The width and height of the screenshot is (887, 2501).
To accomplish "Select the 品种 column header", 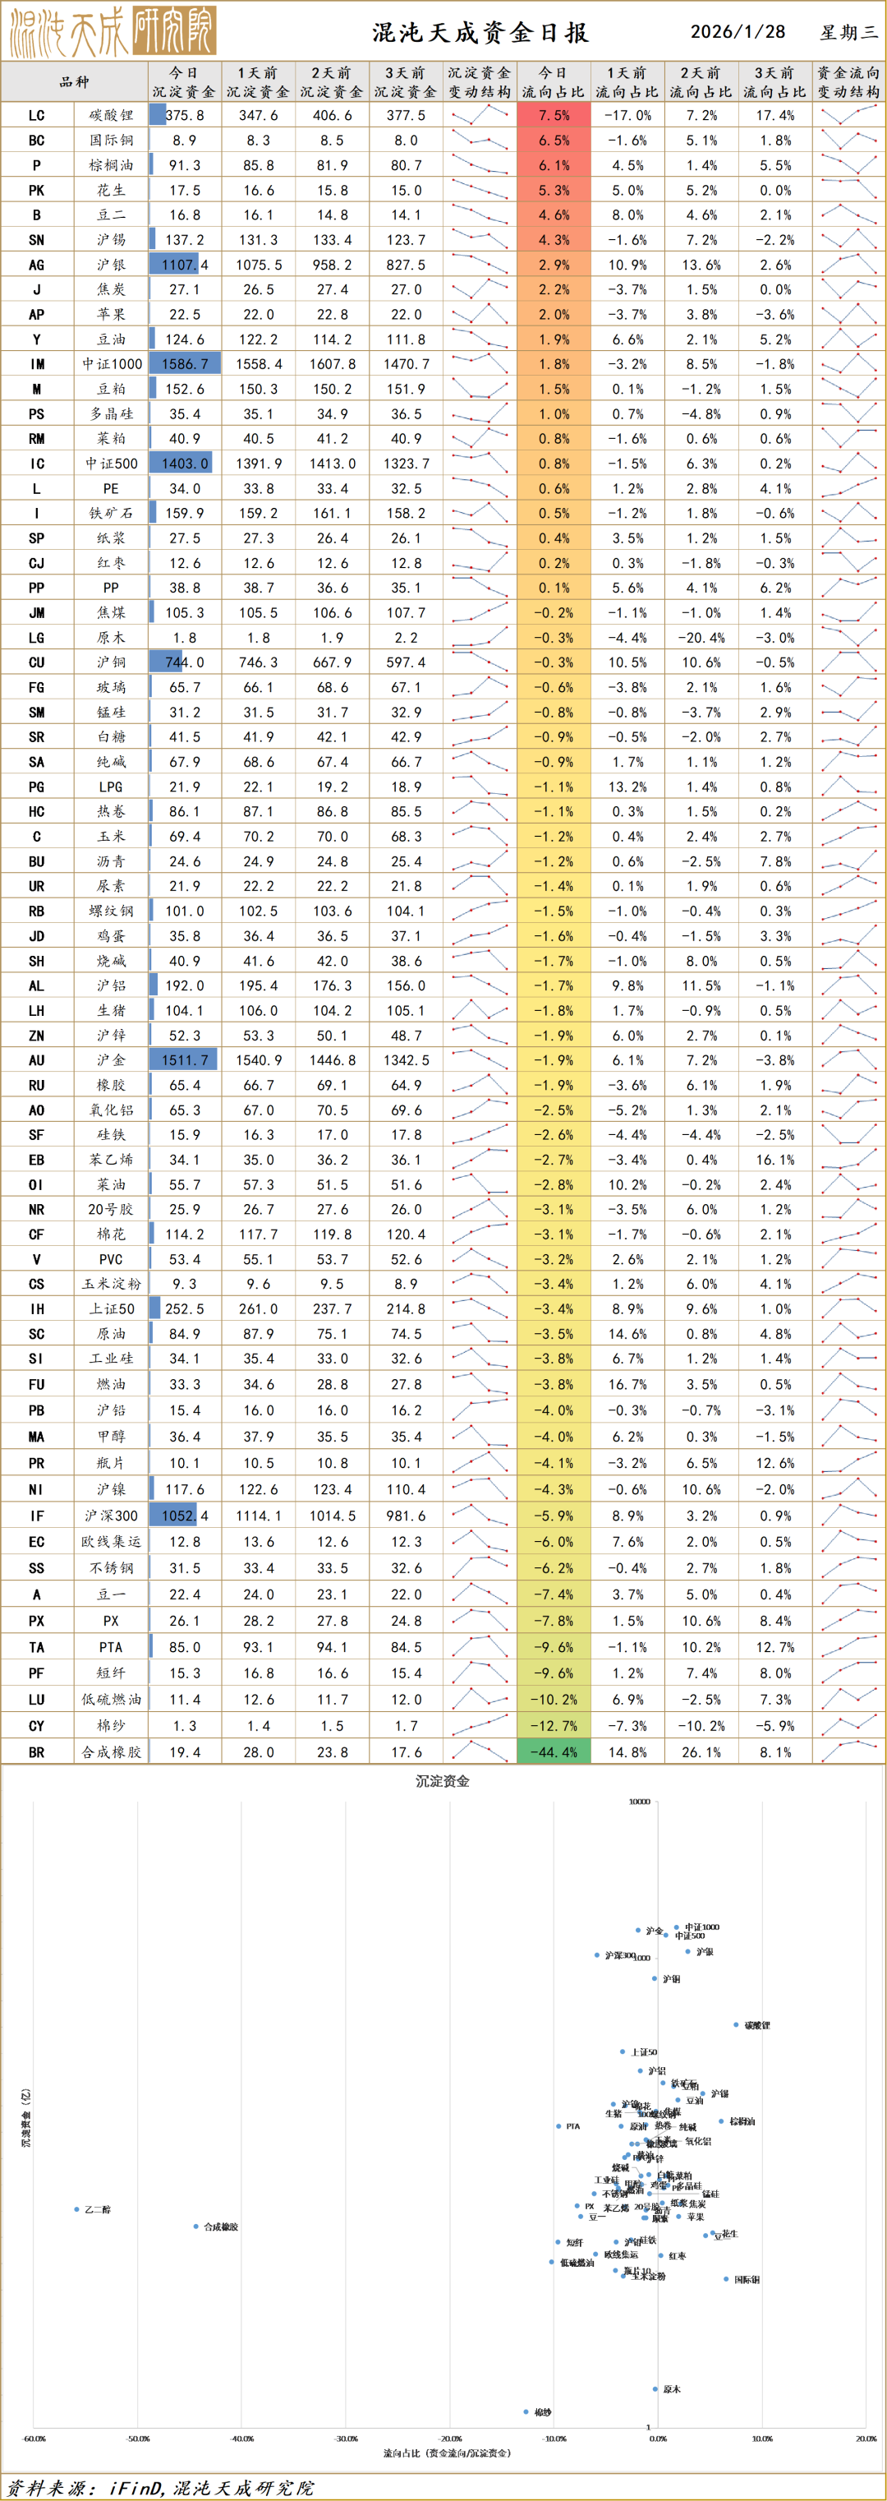I will click(x=75, y=82).
